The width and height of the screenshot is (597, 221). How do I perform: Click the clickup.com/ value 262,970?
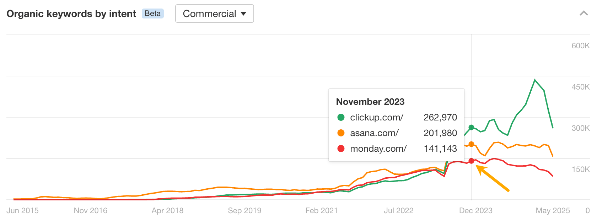[441, 117]
